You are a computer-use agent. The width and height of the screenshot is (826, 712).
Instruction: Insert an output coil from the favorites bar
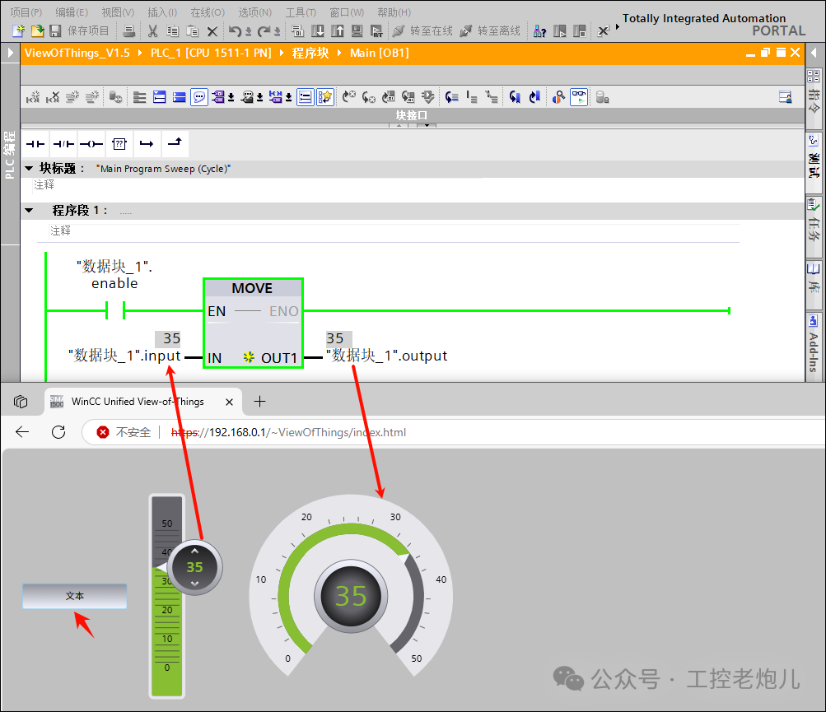[91, 143]
